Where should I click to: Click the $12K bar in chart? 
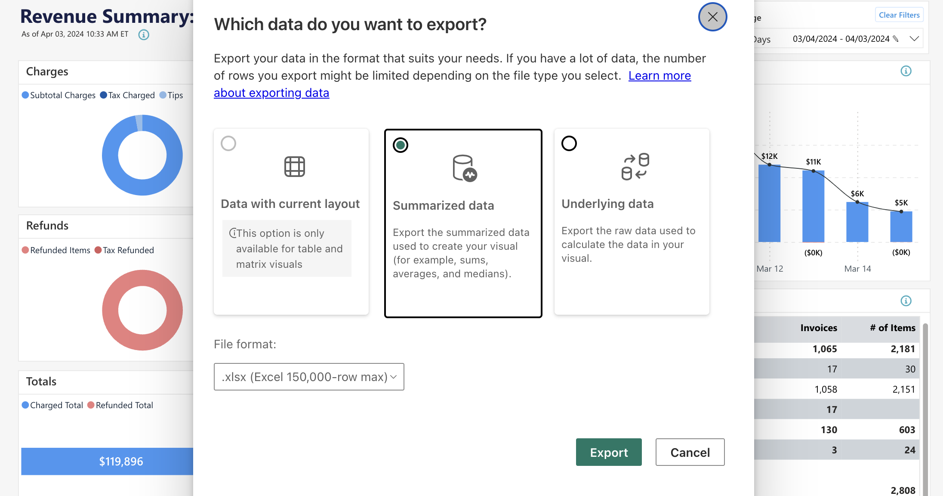pyautogui.click(x=769, y=203)
